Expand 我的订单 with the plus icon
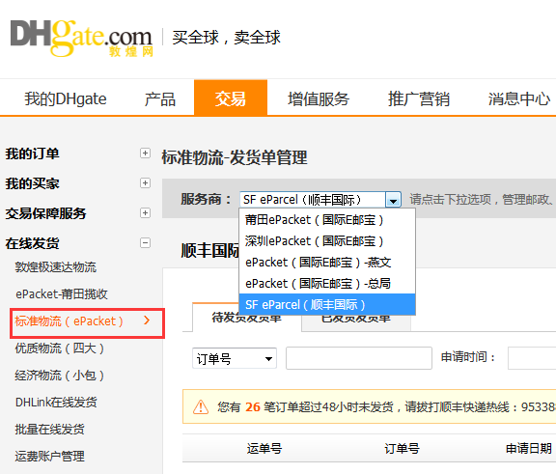This screenshot has width=556, height=474. [x=145, y=153]
